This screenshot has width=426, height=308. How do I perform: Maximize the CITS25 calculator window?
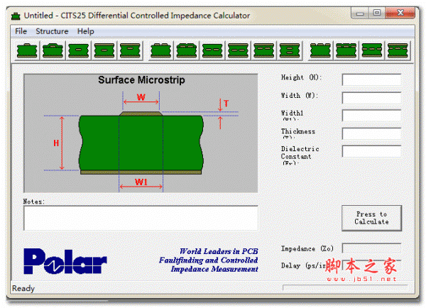pos(377,13)
